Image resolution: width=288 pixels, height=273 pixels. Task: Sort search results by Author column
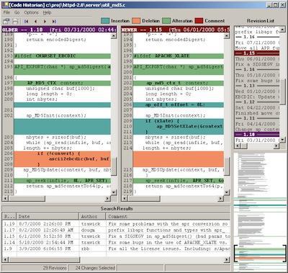coord(92,216)
